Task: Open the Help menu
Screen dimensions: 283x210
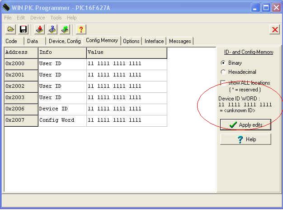Action: coord(71,18)
